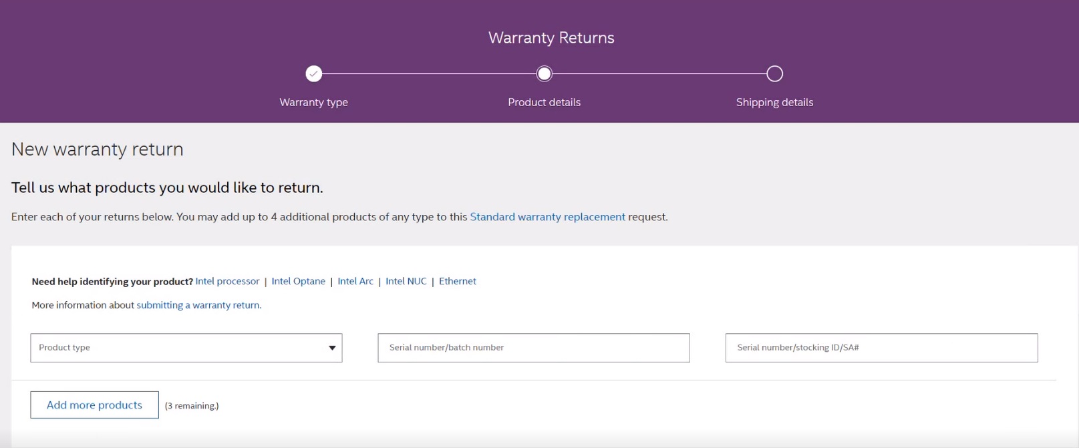Open the Standard warranty replacement link
This screenshot has height=448, width=1079.
[547, 217]
